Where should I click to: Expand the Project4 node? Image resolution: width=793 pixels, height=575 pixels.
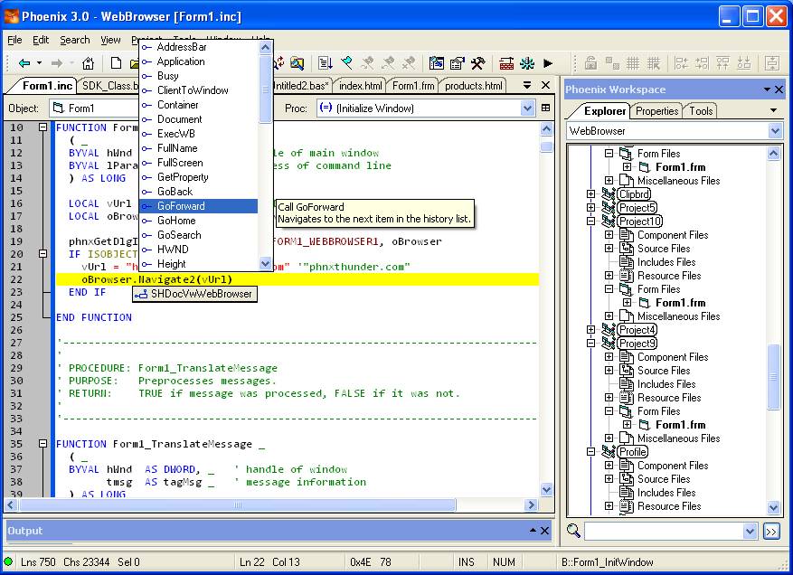click(x=590, y=330)
